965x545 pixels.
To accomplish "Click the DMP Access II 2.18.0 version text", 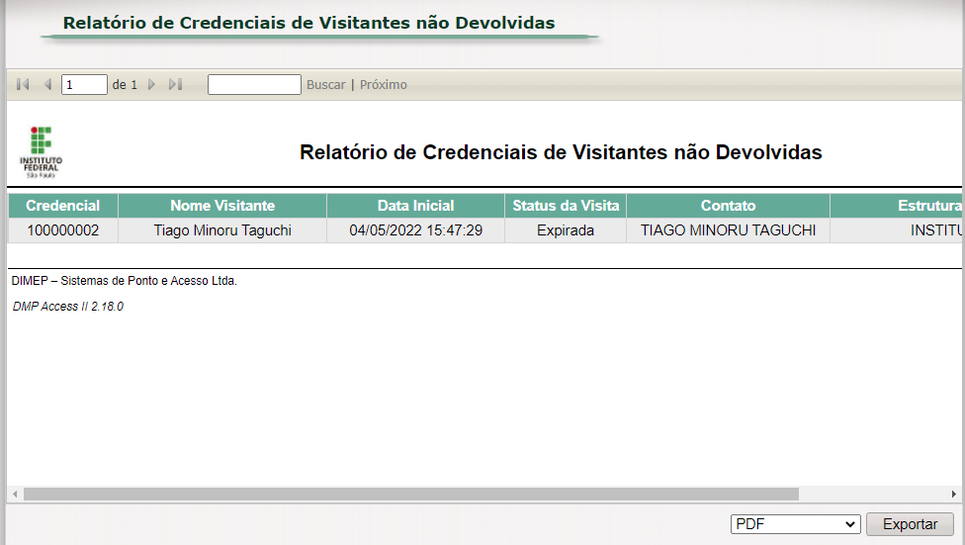I will pyautogui.click(x=67, y=307).
